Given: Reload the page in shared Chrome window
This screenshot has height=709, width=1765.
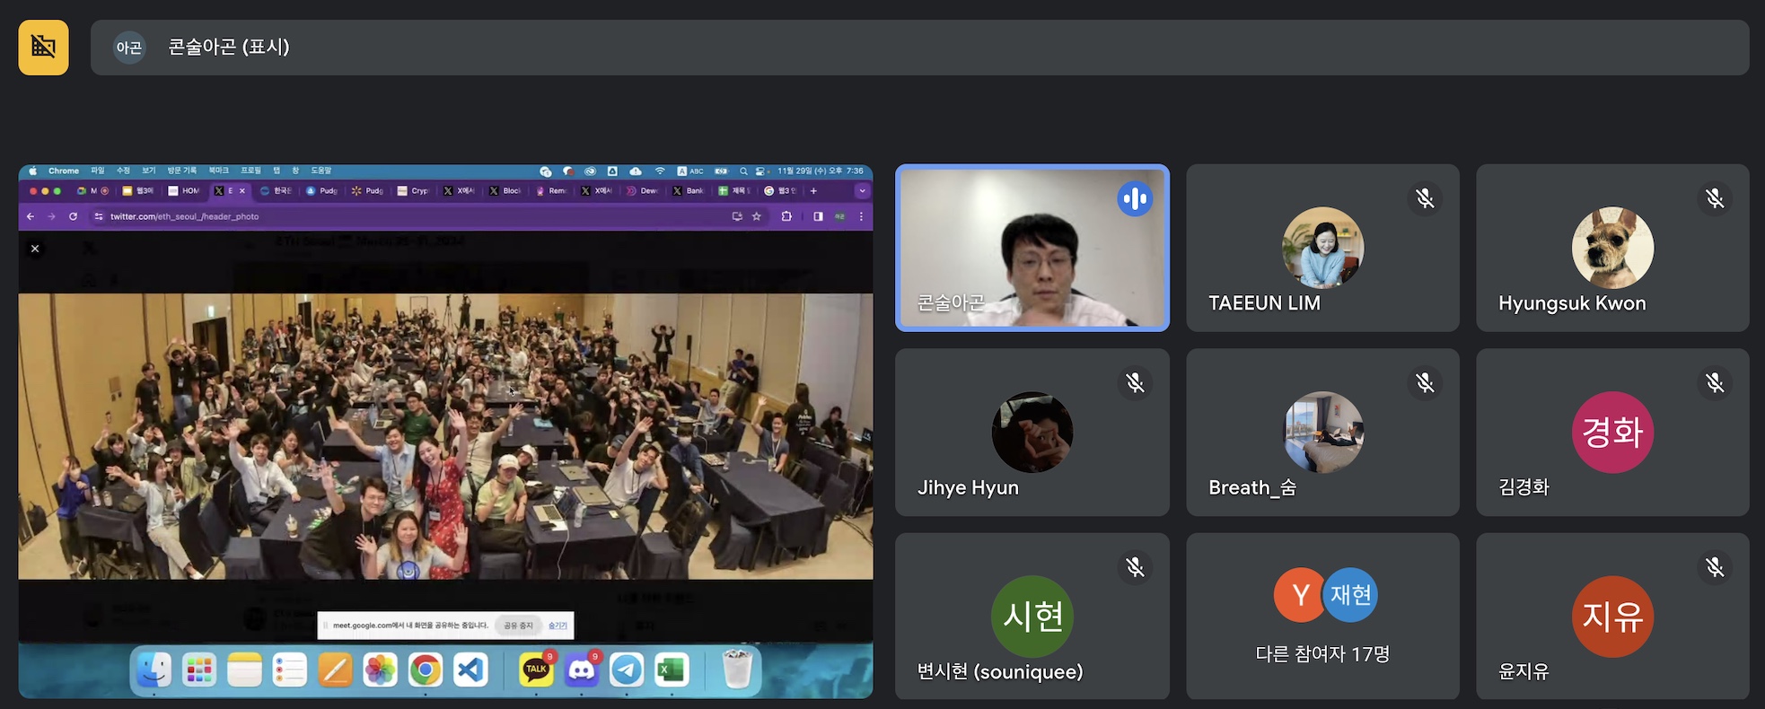Looking at the screenshot, I should tap(73, 216).
